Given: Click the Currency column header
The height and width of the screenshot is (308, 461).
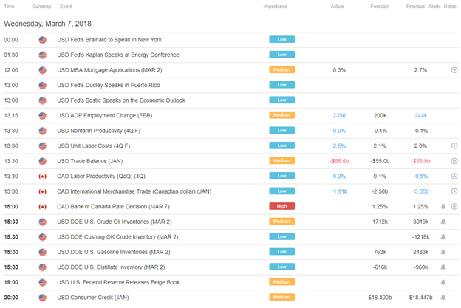Looking at the screenshot, I should click(42, 7).
